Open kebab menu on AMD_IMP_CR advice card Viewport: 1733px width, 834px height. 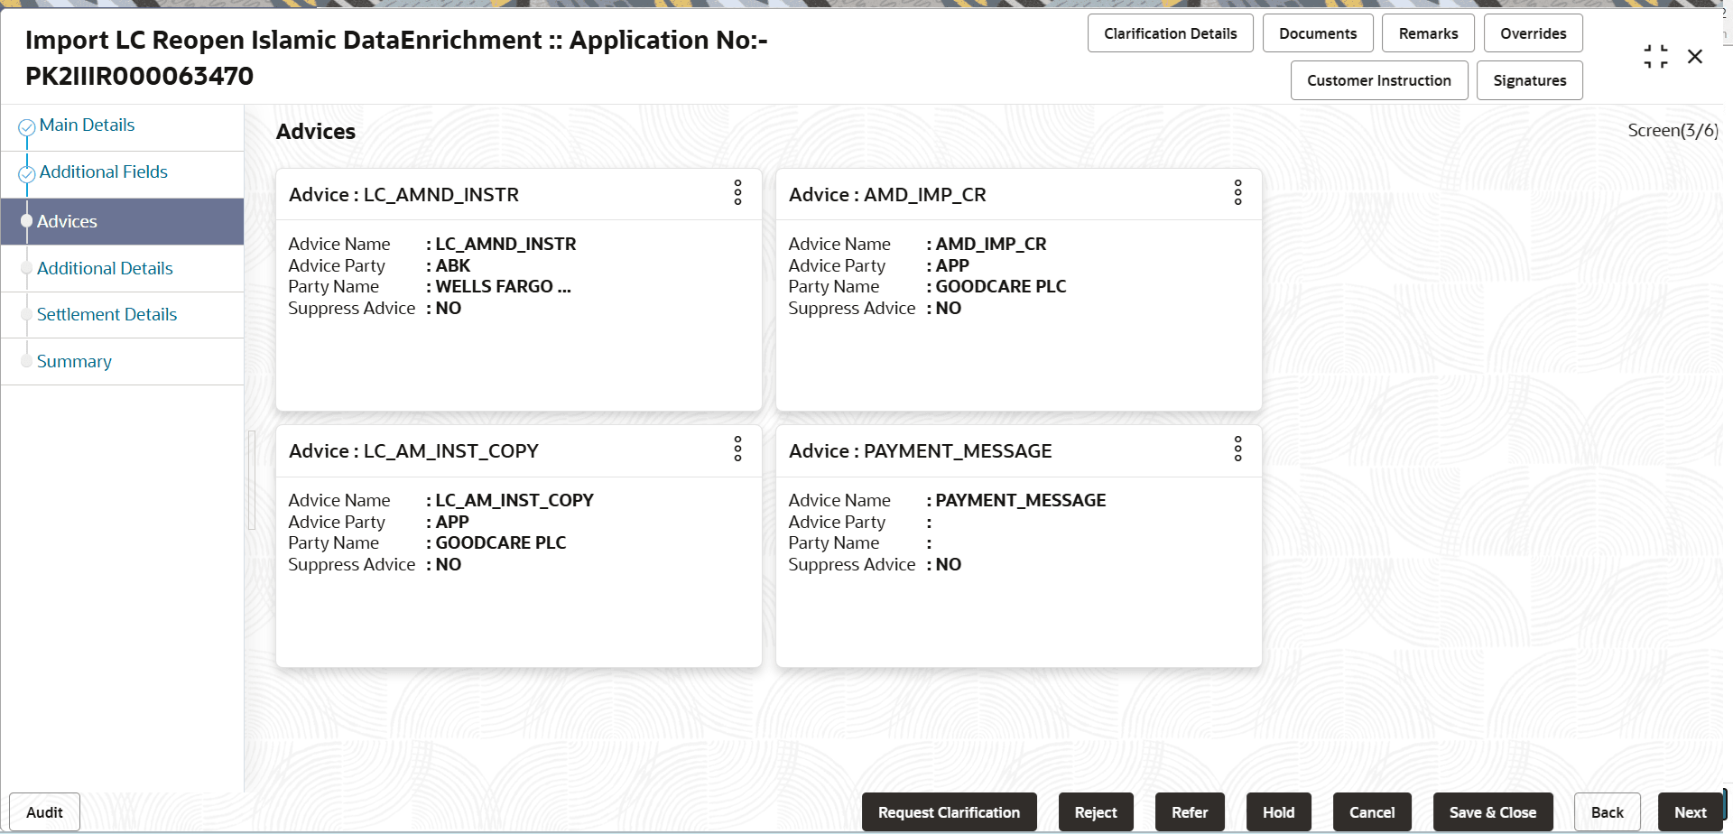(1237, 192)
